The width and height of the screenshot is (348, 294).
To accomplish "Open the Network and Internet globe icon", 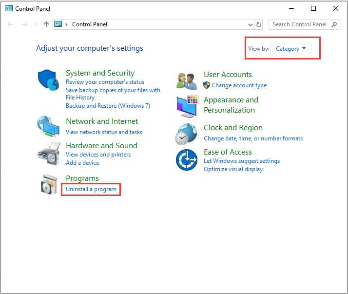I will pyautogui.click(x=48, y=126).
